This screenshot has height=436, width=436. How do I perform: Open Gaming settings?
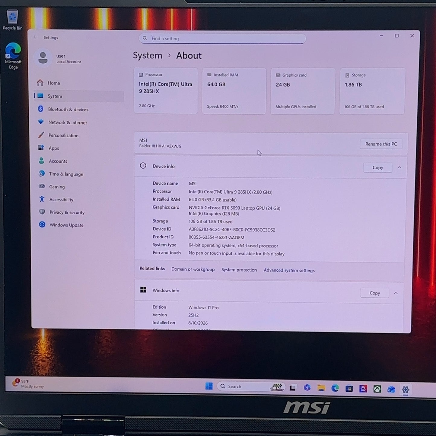(x=80, y=187)
